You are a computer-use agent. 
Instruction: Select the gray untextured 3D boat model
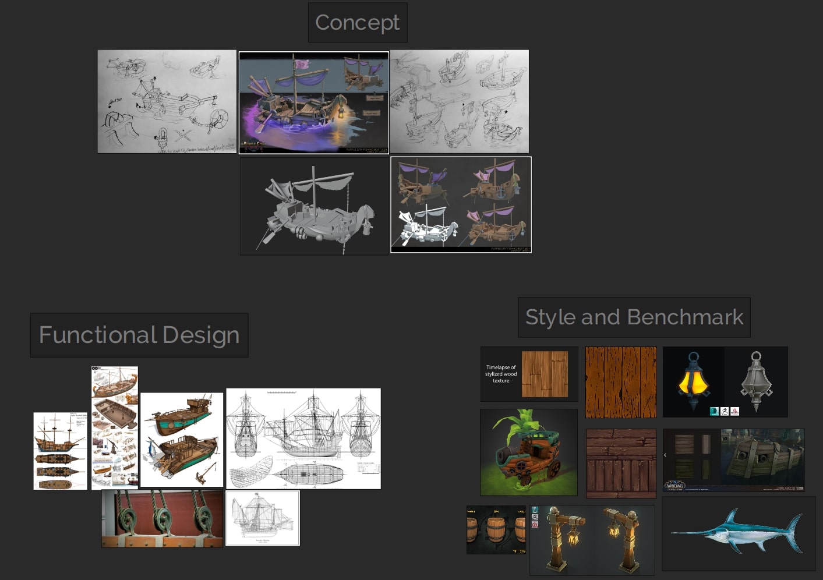click(314, 206)
